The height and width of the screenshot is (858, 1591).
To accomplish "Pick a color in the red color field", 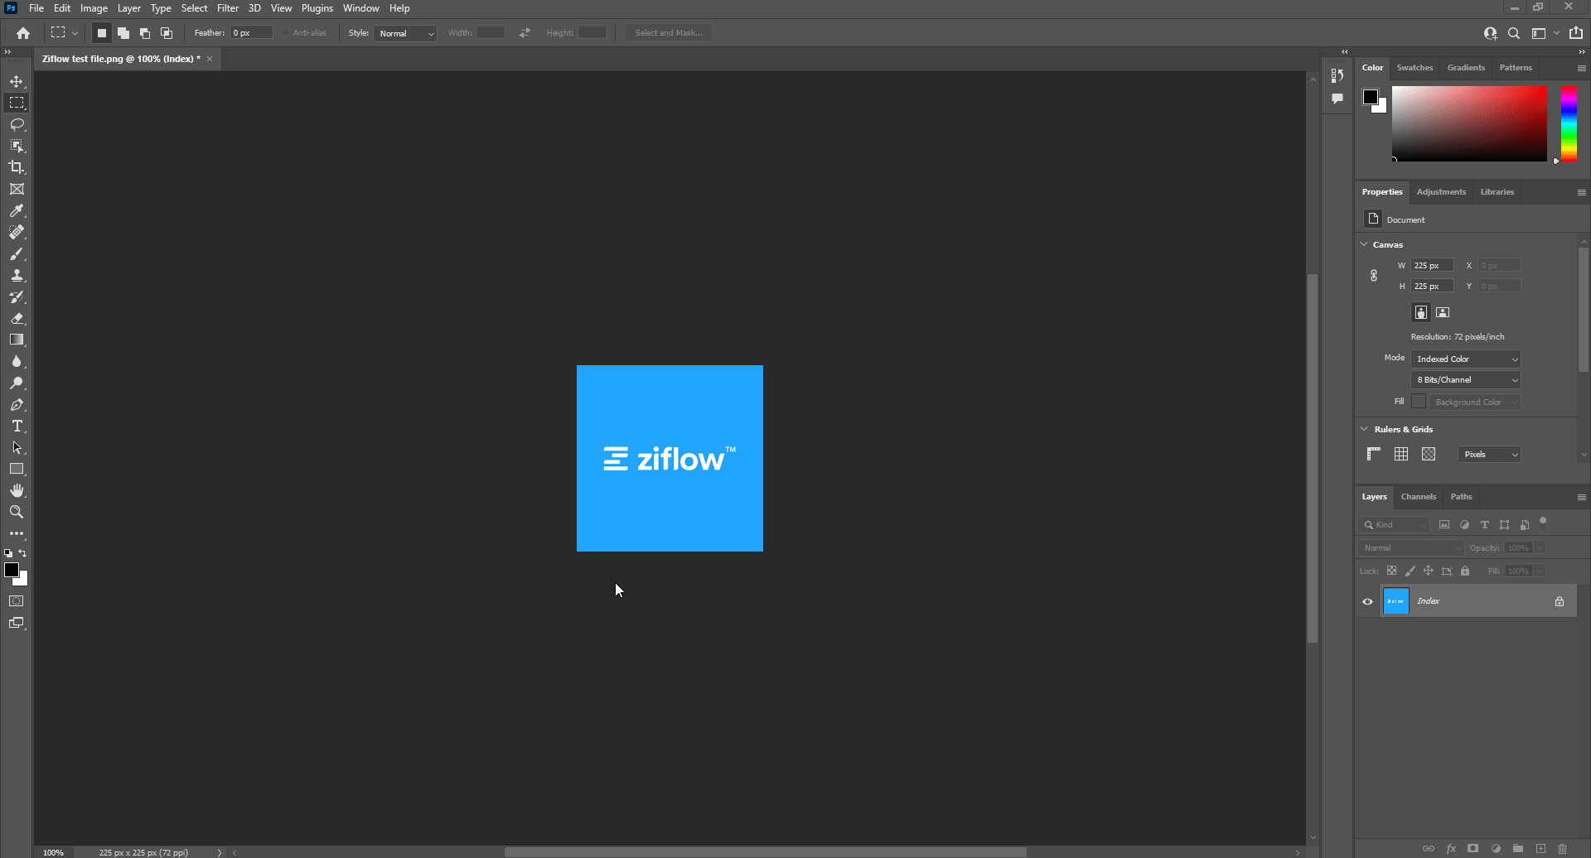I will tap(1469, 123).
